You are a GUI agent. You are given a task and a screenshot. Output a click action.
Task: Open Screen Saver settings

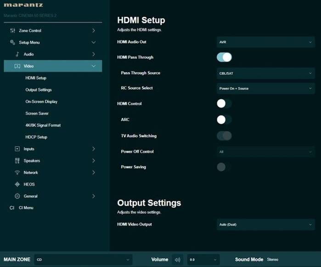(37, 114)
